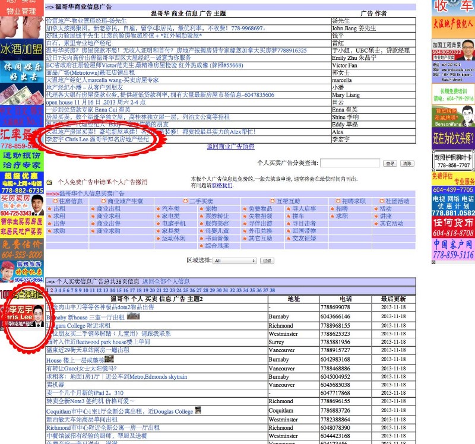Screen dimensions: 475x444
Task: Click the 冰酒加盟 banner ad
Action: tap(22, 49)
